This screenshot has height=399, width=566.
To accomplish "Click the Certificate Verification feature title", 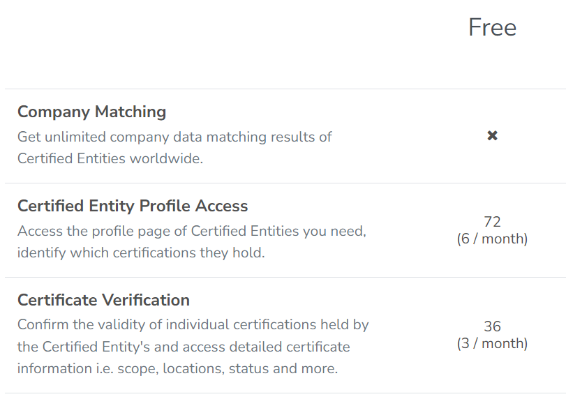I will (x=103, y=300).
